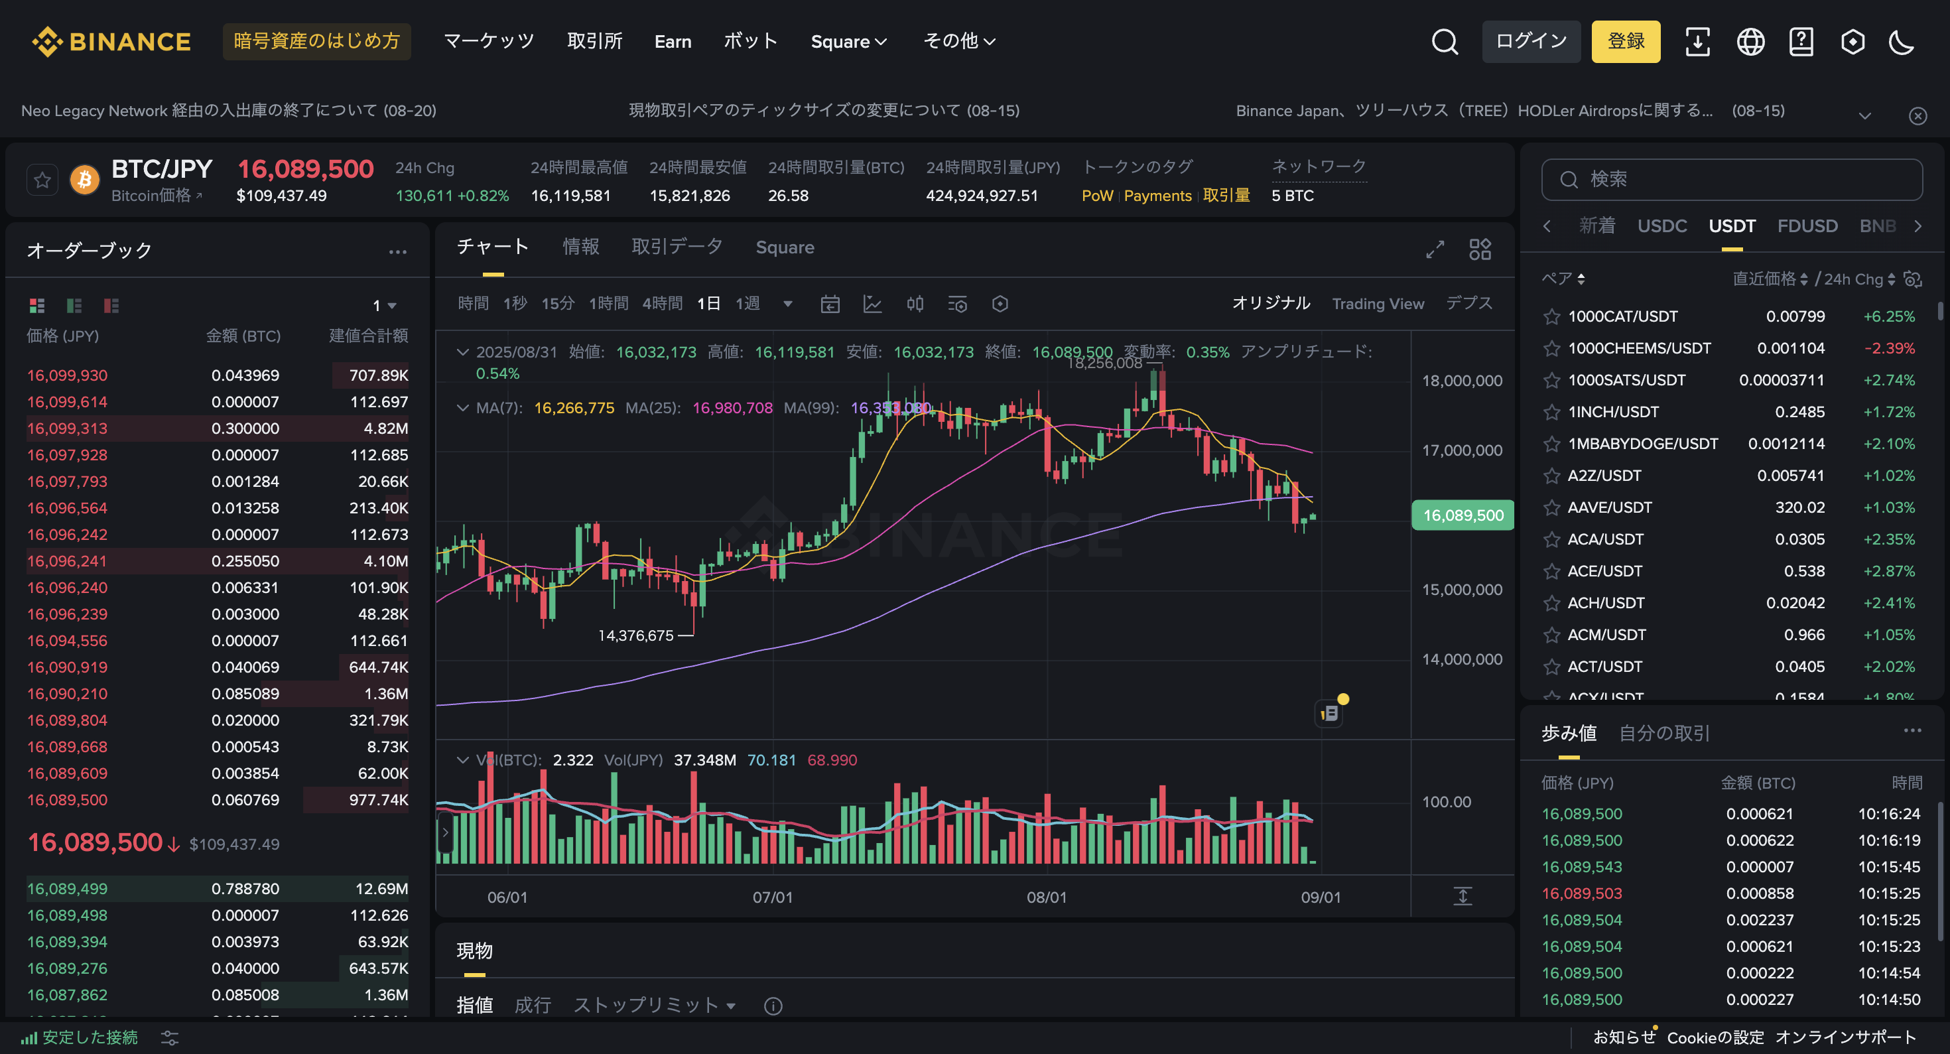This screenshot has width=1950, height=1054.
Task: Open the hexagon settings icon in the header
Action: pyautogui.click(x=1852, y=42)
